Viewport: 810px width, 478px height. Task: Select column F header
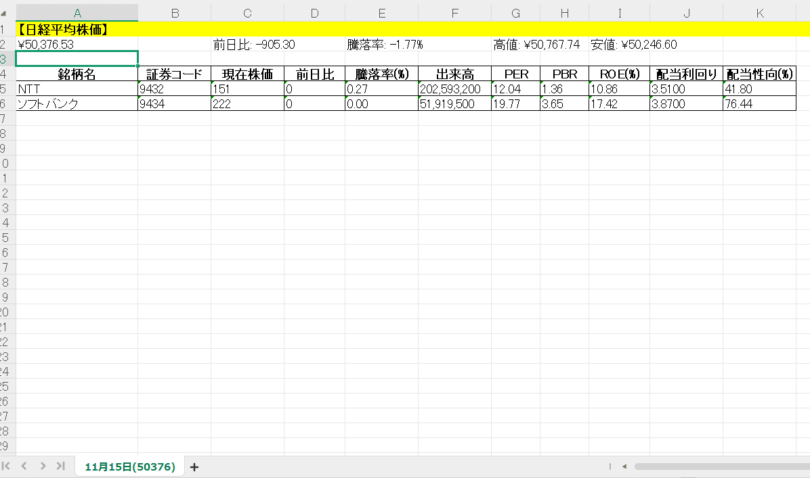coord(454,12)
